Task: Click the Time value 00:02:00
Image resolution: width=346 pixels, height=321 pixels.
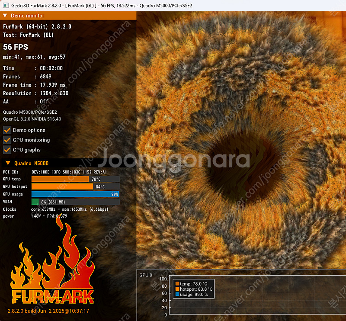Action: [51, 68]
